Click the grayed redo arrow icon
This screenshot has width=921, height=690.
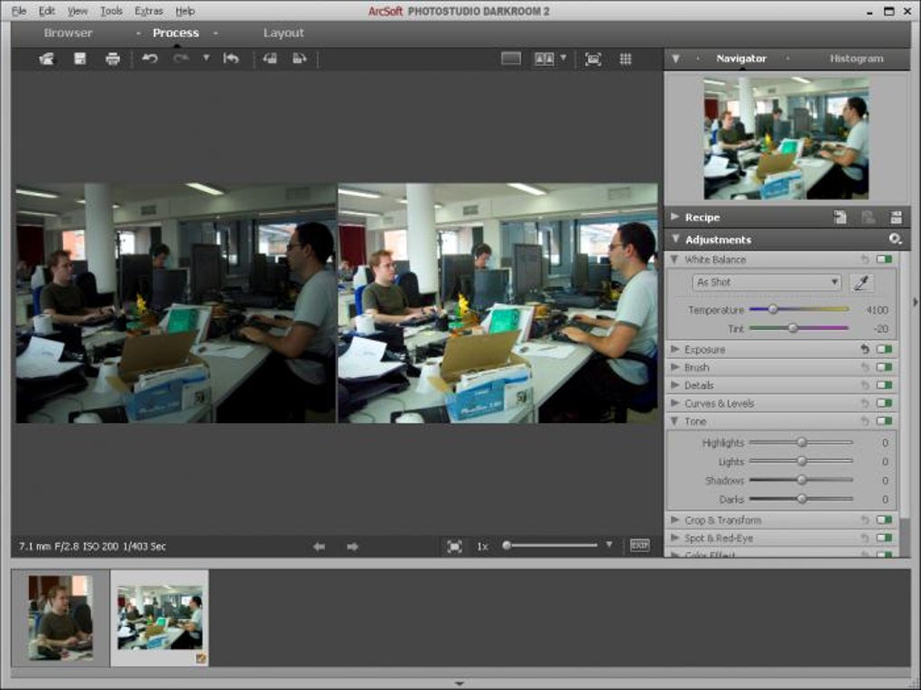(181, 59)
